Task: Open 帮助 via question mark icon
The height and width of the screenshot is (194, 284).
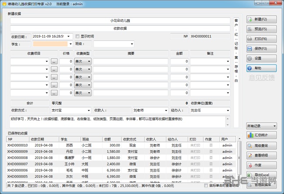Action: pos(250,68)
